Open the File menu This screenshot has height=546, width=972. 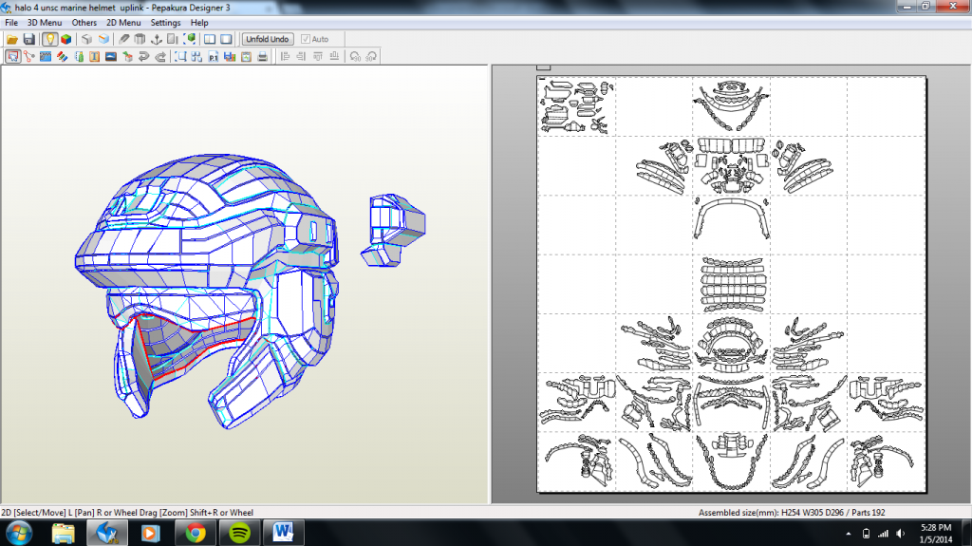point(11,23)
